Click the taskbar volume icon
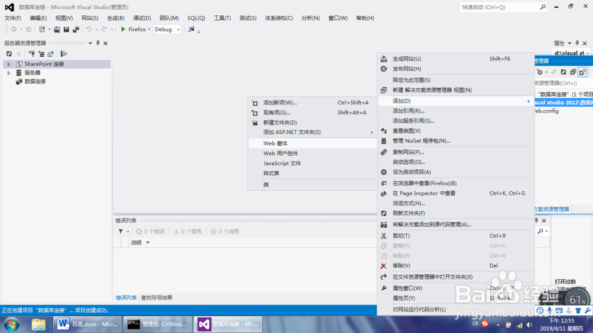The image size is (593, 333). tap(530, 325)
